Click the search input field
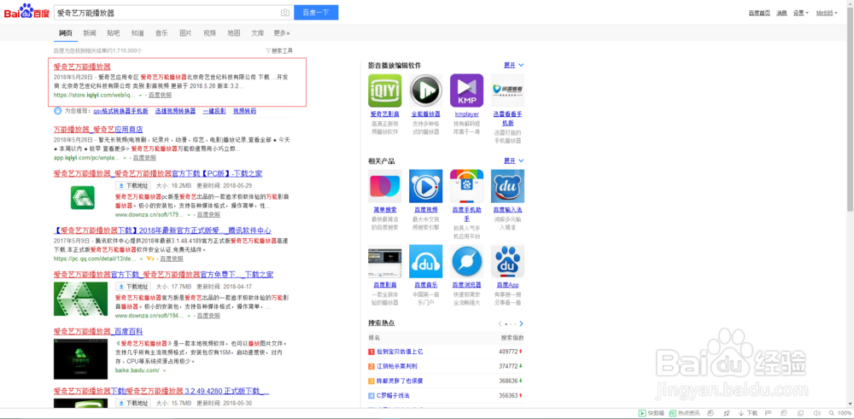This screenshot has height=419, width=854. (x=167, y=13)
